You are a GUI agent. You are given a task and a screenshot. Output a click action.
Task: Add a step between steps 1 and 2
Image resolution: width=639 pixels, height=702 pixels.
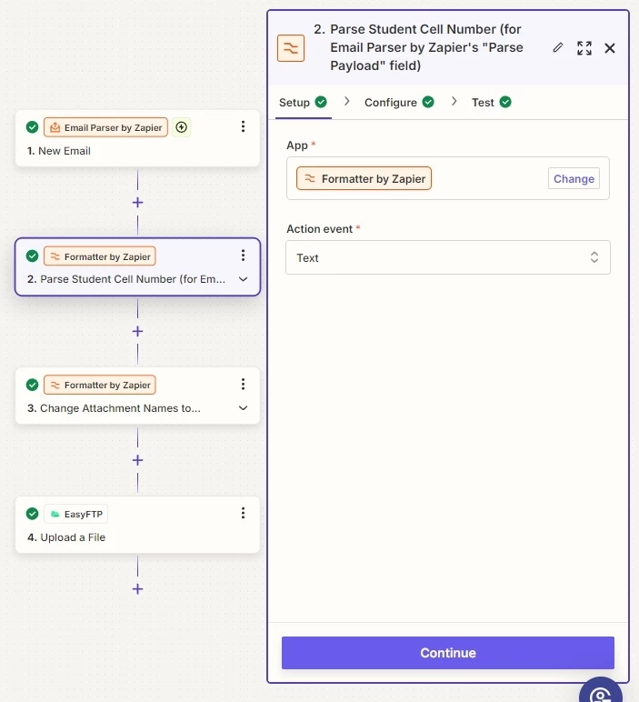click(x=138, y=203)
